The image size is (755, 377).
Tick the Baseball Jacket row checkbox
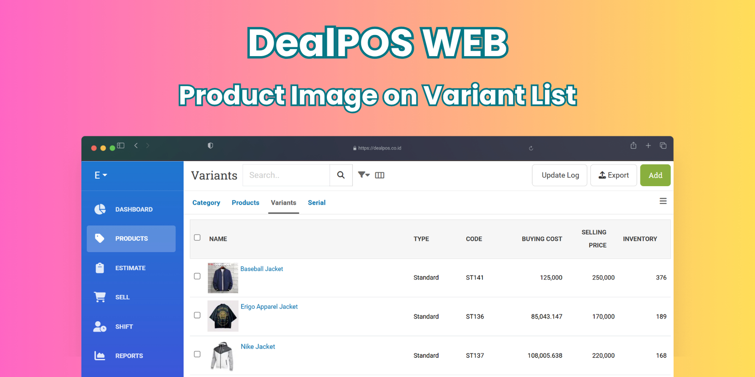tap(197, 276)
